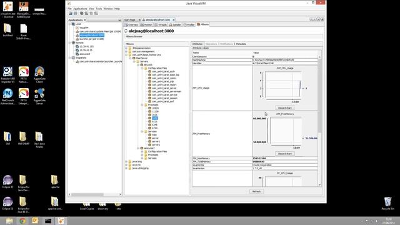This screenshot has width=400, height=225.
Task: Open File Explorer from the taskbar
Action: [9, 221]
